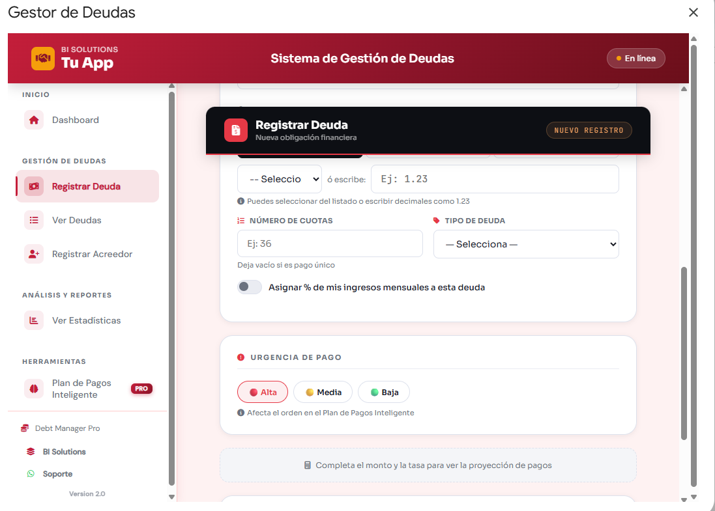
Task: Click the sidebar scroll up arrow
Action: pyautogui.click(x=171, y=86)
